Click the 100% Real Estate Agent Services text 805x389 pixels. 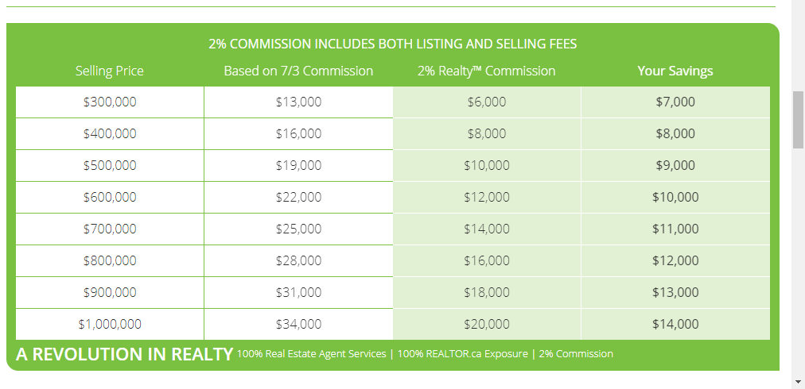[x=312, y=353]
